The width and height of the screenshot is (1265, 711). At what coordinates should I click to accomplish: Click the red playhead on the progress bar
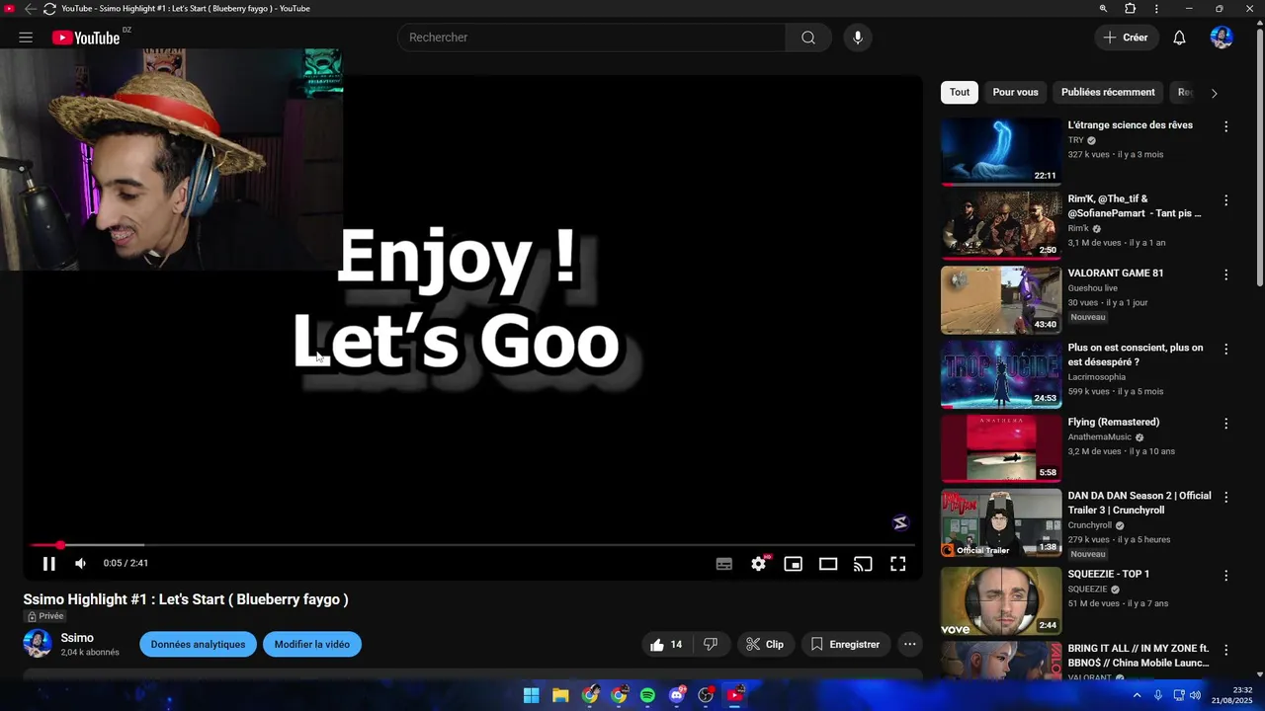pos(60,545)
